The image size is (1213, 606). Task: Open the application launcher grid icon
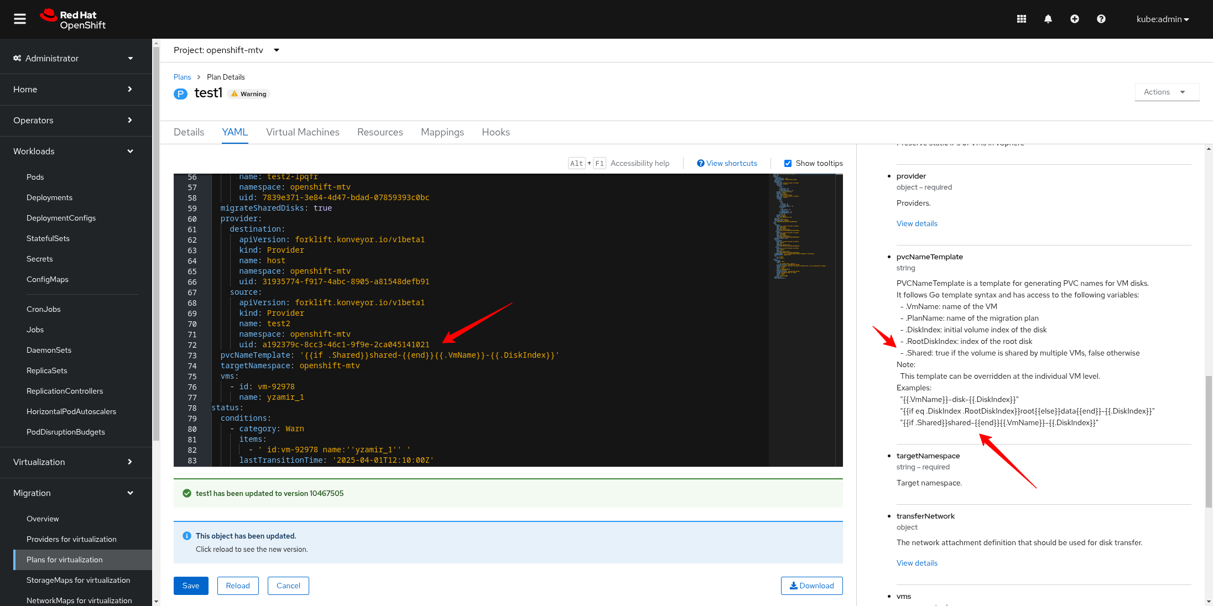1021,19
